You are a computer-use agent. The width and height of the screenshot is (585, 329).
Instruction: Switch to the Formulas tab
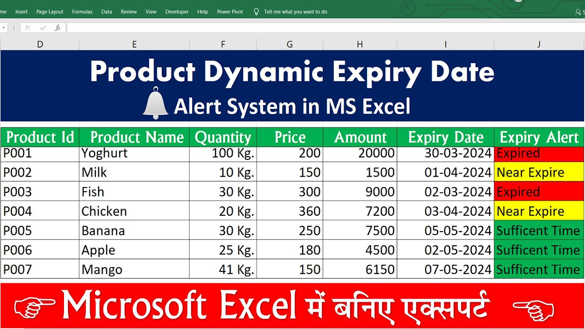pyautogui.click(x=82, y=12)
